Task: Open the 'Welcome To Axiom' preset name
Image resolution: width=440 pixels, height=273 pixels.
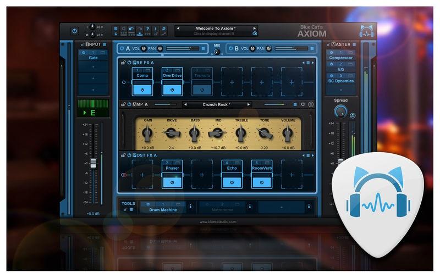Action: click(216, 29)
